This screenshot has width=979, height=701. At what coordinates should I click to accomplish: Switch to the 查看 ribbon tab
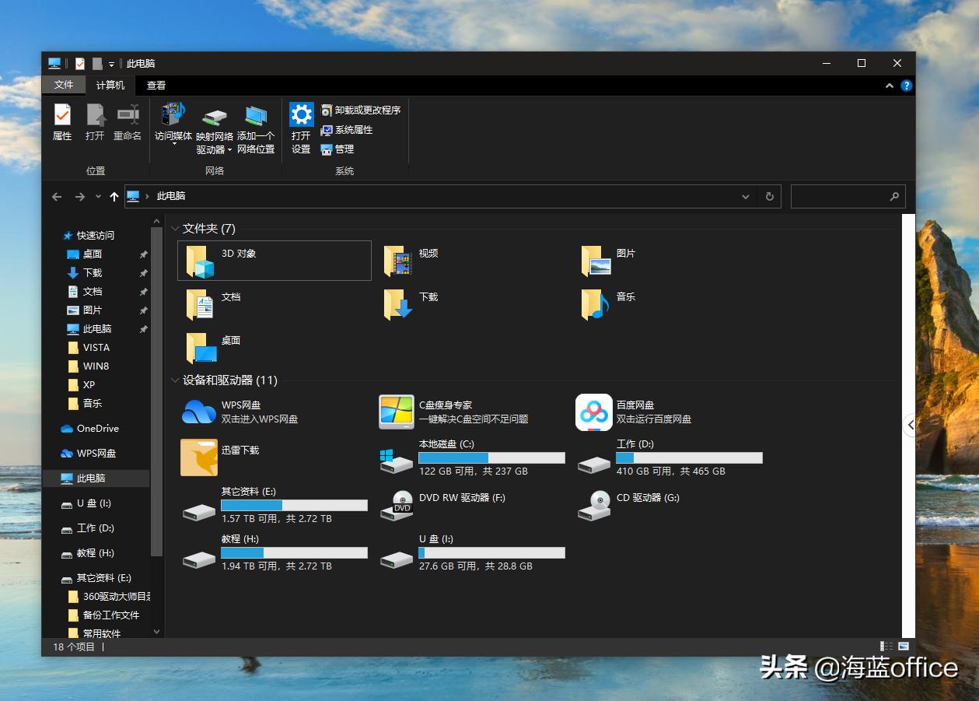tap(156, 85)
